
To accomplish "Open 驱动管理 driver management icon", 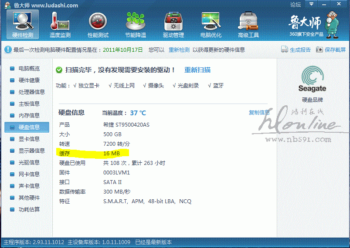I will tap(173, 24).
